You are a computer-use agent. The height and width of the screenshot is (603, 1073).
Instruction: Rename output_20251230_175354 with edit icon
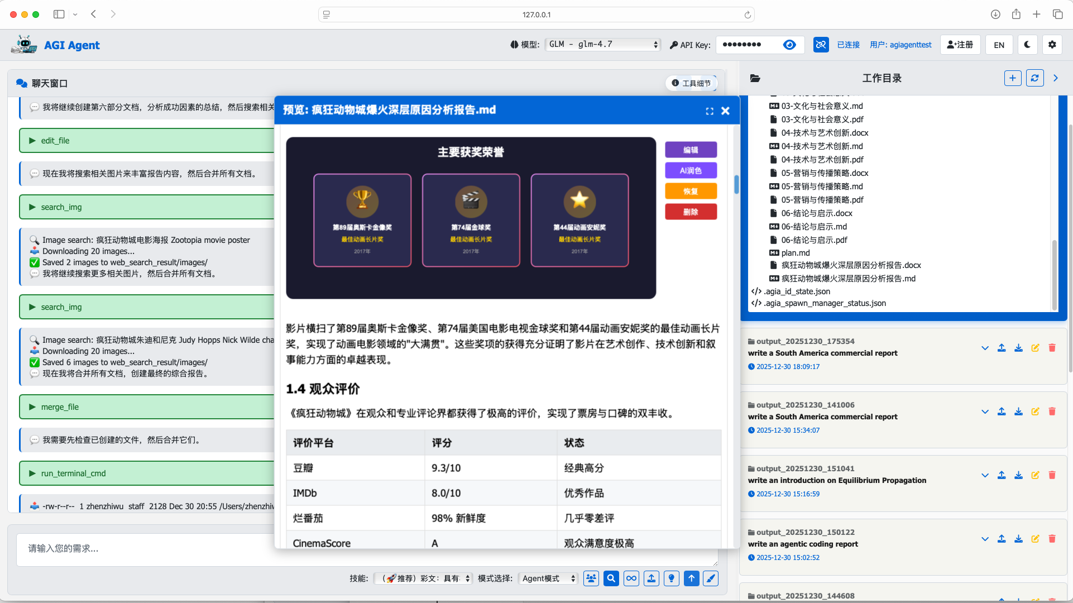click(x=1035, y=348)
